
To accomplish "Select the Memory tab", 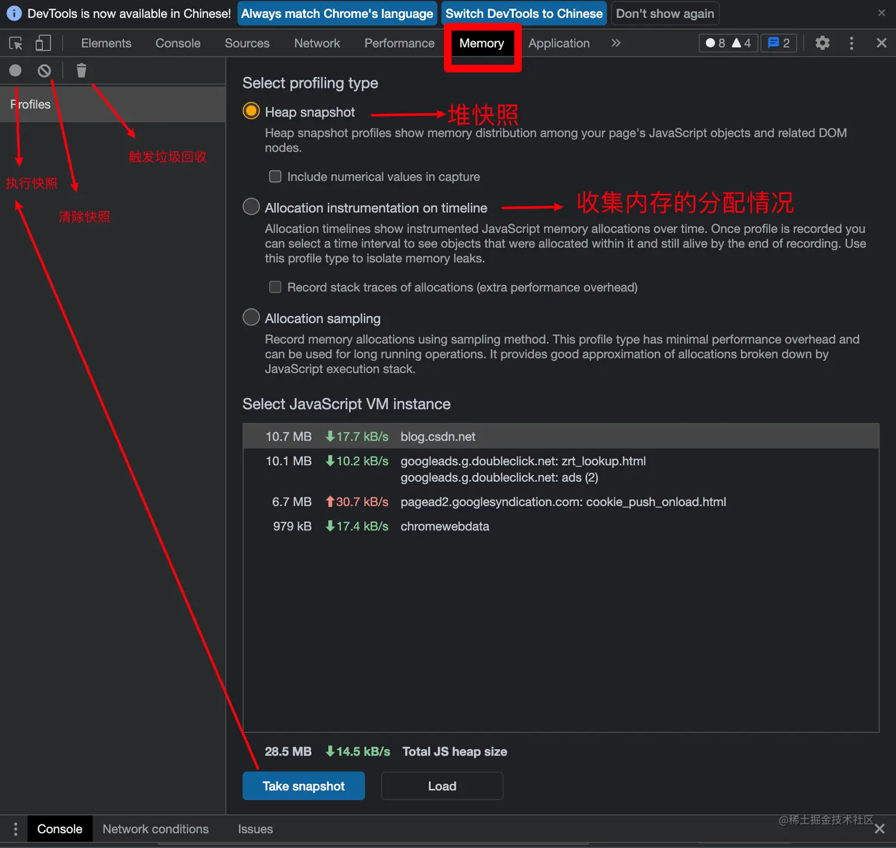I will (482, 43).
